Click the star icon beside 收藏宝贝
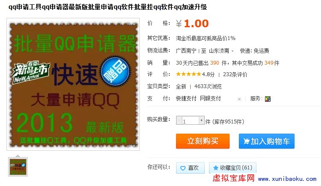Viewport: 321px width, 186px height. click(x=215, y=168)
